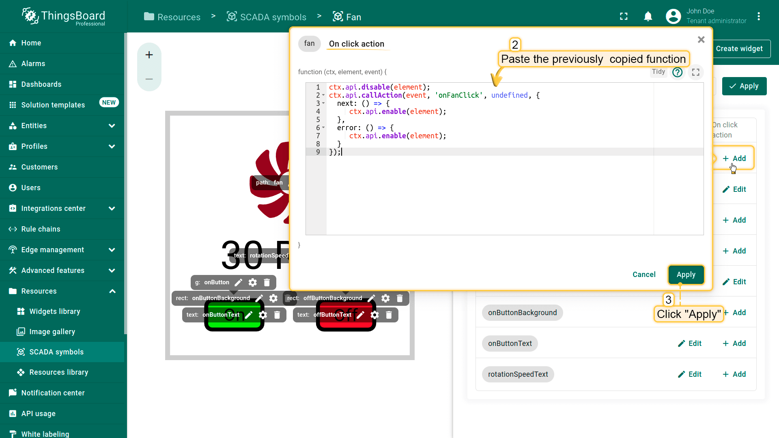779x438 pixels.
Task: Click Tidy to format the code
Action: pyautogui.click(x=658, y=72)
